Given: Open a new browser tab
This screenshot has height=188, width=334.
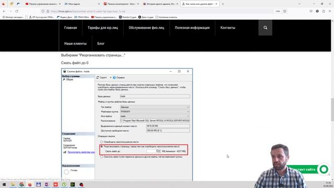Looking at the screenshot, I should [x=223, y=4].
